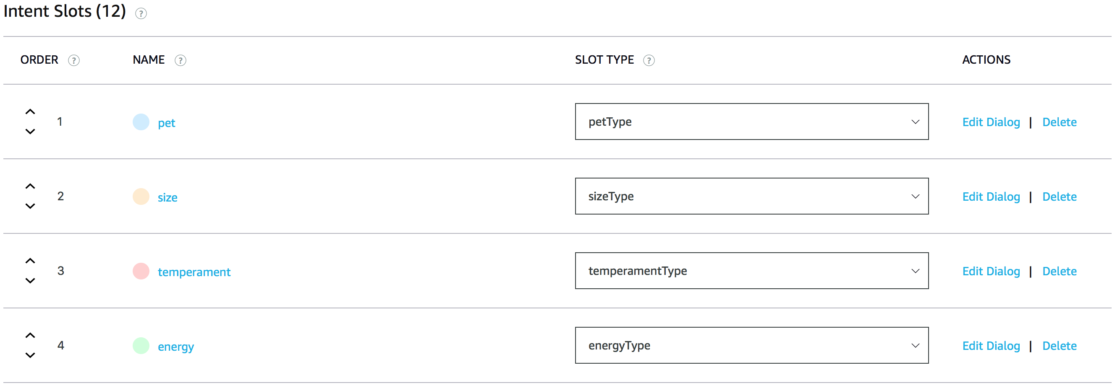The width and height of the screenshot is (1120, 388).
Task: Click the NAME column help icon
Action: [181, 60]
